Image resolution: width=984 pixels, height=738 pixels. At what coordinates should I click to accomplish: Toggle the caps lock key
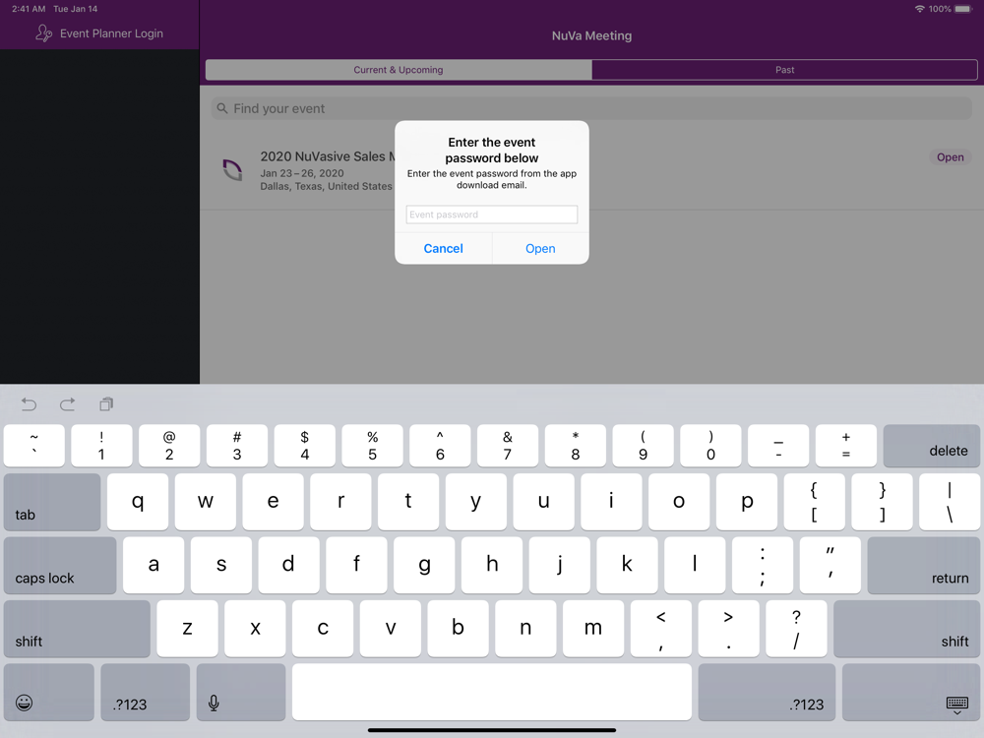(x=60, y=566)
